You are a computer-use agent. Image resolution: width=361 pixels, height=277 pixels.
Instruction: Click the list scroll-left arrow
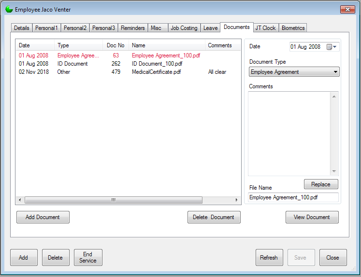pos(20,200)
